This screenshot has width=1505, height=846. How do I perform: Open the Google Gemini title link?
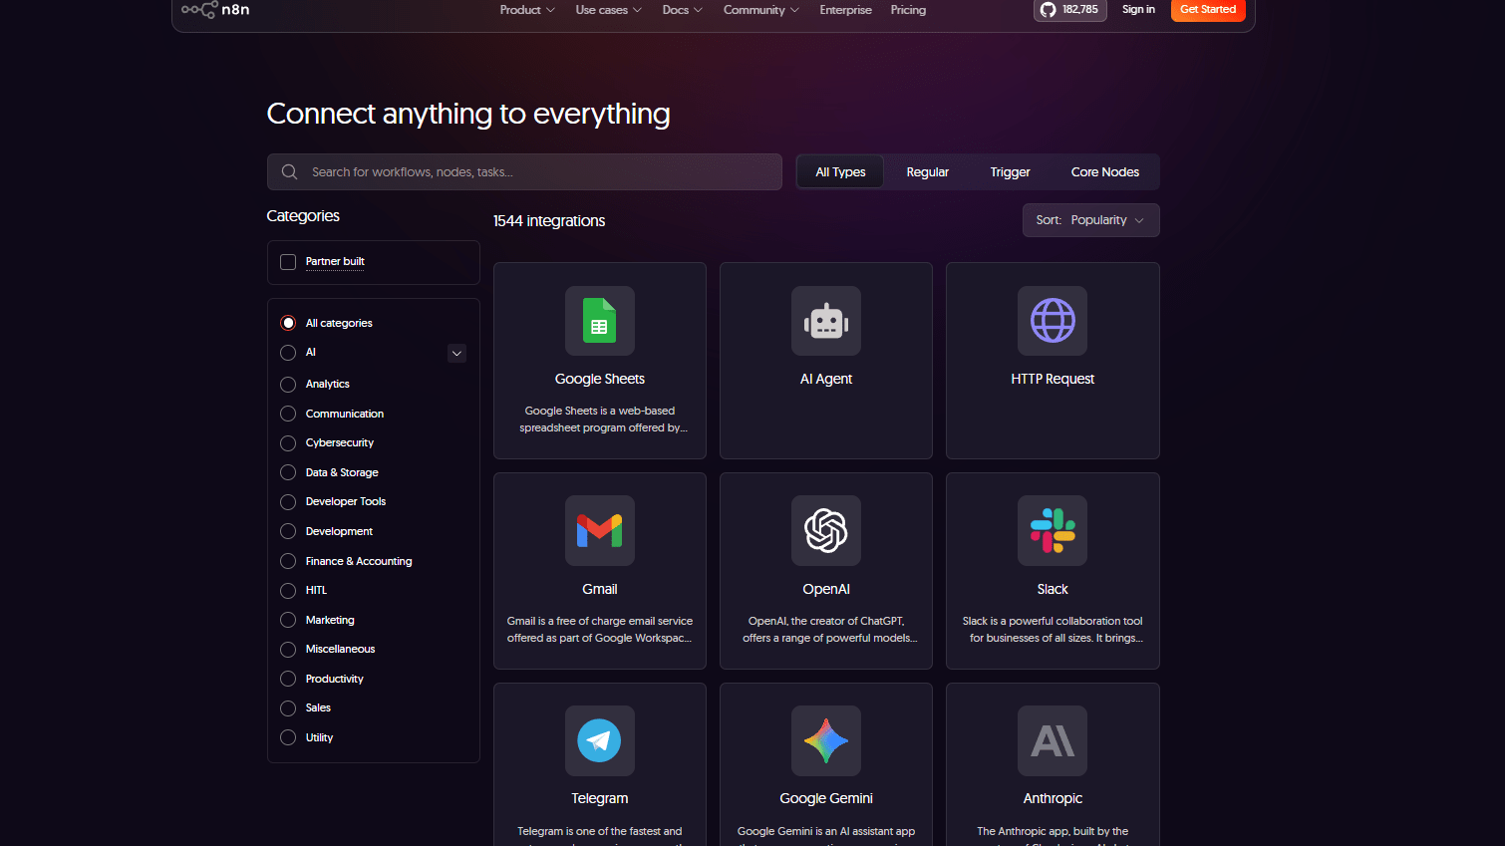pos(826,798)
